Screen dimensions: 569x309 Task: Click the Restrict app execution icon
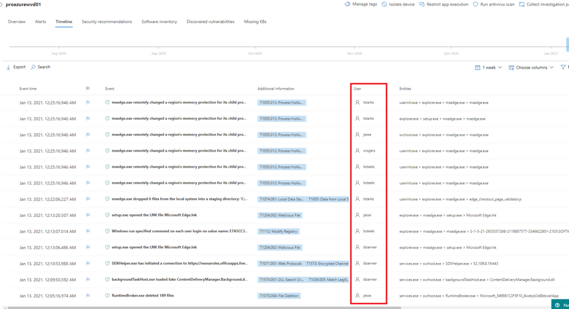point(421,5)
